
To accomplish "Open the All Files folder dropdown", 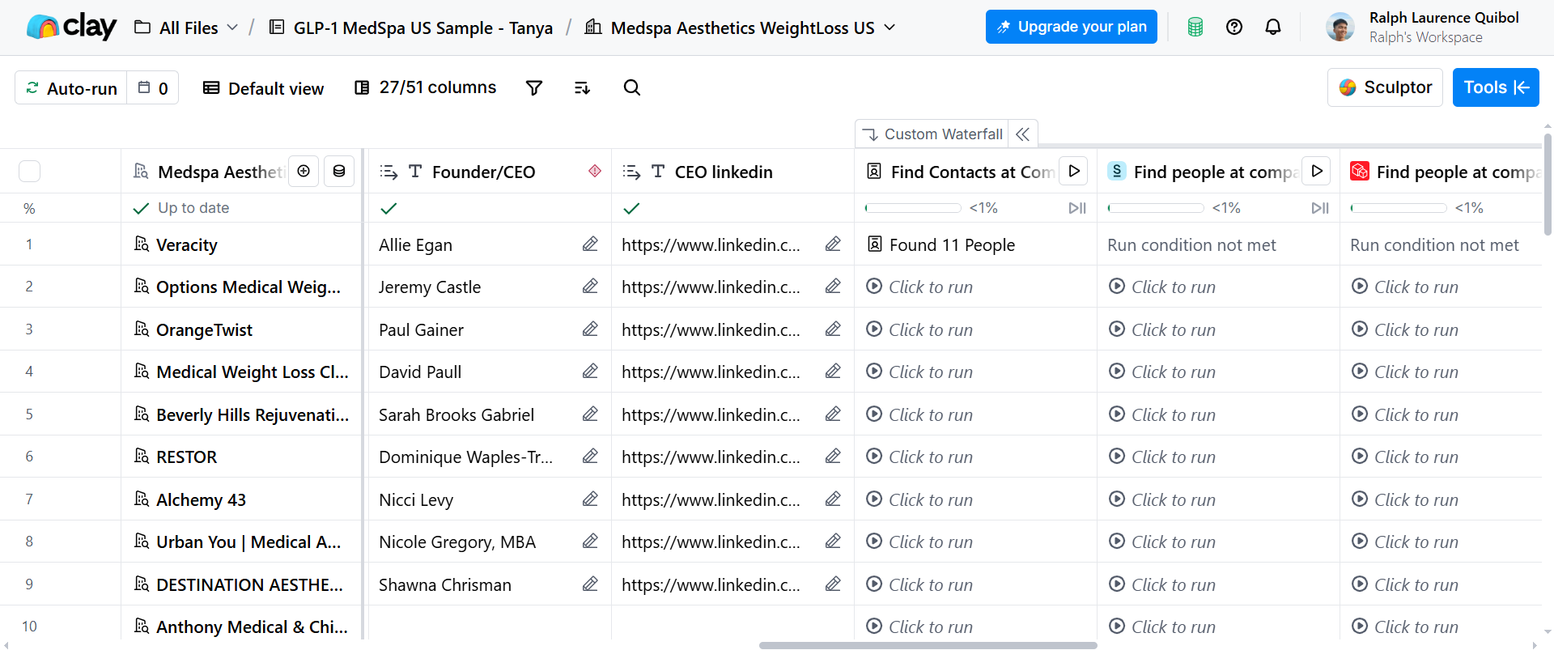I will pos(186,28).
